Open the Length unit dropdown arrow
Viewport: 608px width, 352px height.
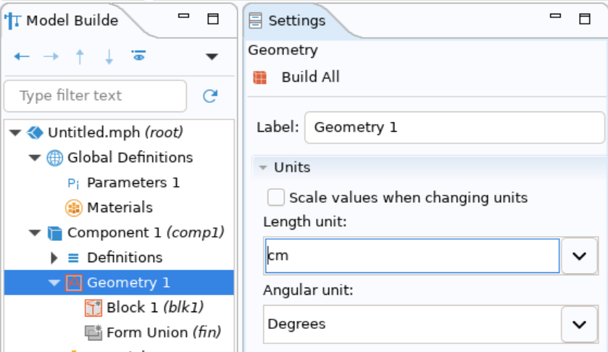(x=579, y=256)
